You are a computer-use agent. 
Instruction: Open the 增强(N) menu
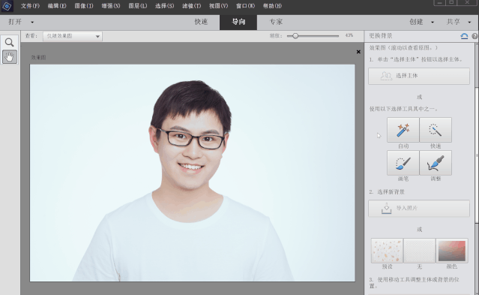[x=111, y=6]
